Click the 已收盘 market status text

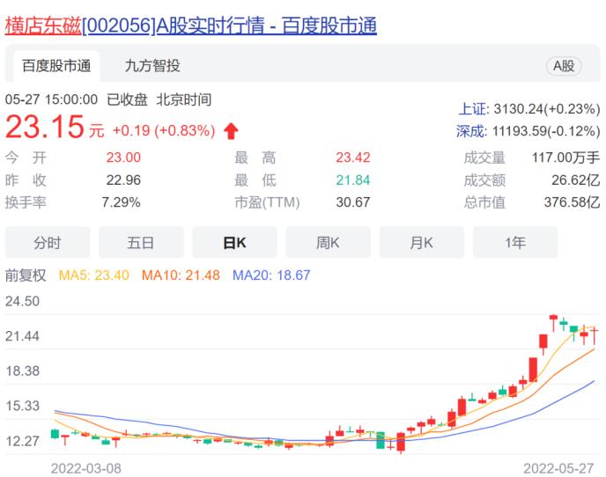coord(127,99)
